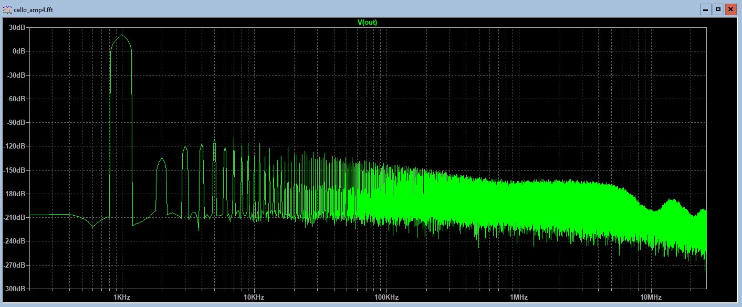The image size is (742, 307).
Task: Click the V(out) trace label
Action: click(x=367, y=22)
